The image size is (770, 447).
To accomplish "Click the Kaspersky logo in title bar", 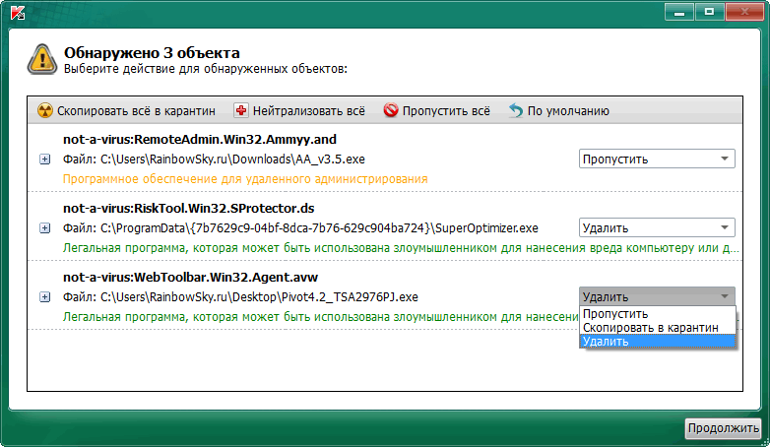I will (x=18, y=12).
